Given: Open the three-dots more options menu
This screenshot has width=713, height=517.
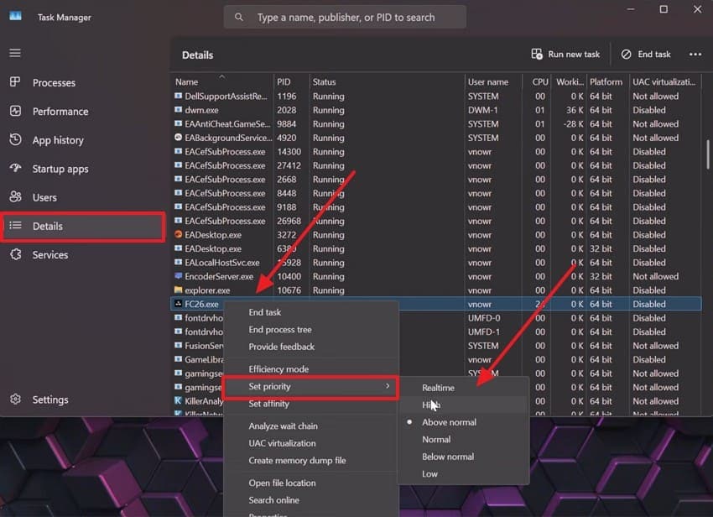Looking at the screenshot, I should pos(695,55).
